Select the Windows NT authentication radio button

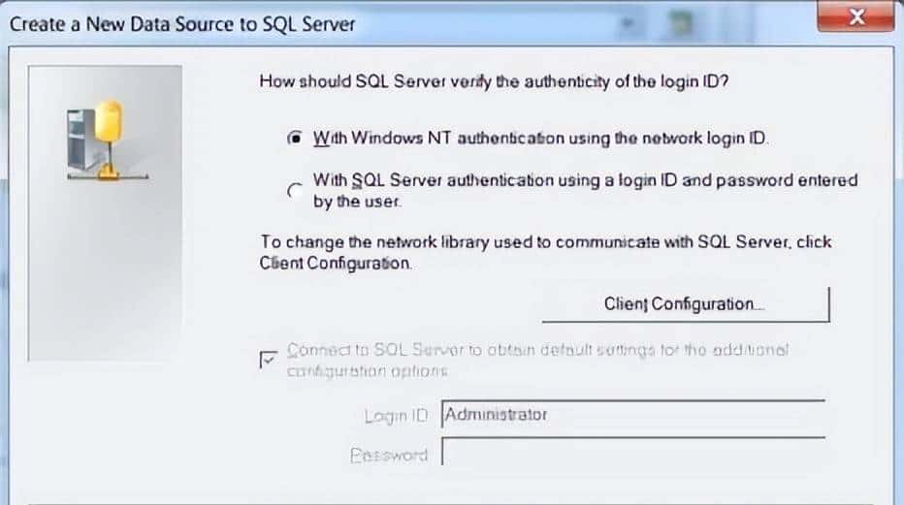tap(296, 138)
